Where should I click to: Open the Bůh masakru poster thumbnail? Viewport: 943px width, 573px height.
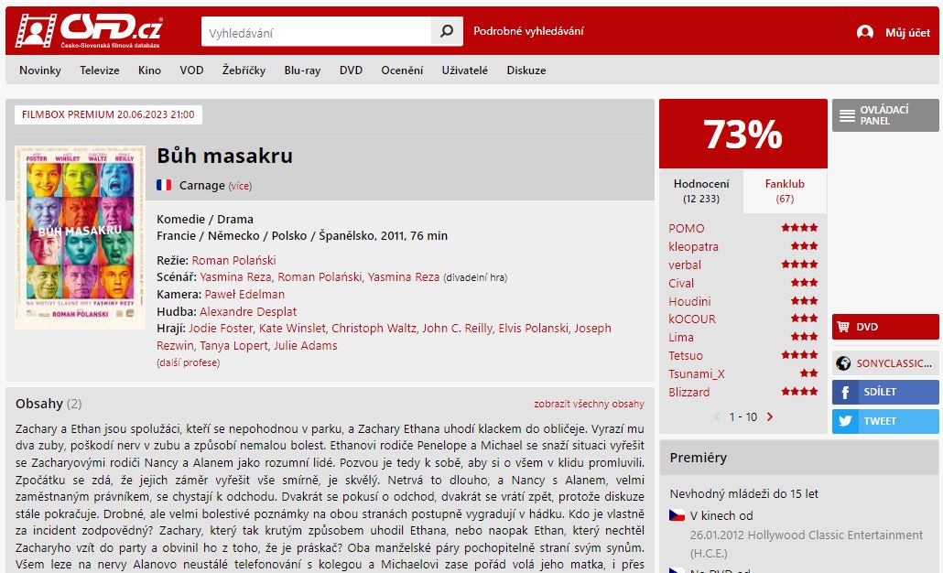pos(80,237)
